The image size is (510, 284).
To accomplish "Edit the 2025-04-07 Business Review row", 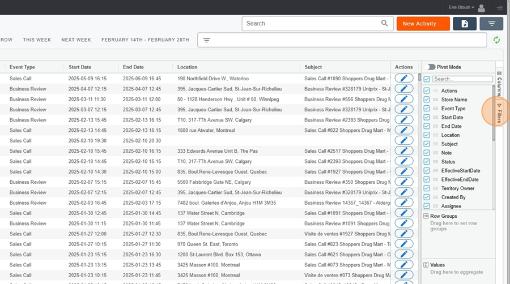I will click(404, 89).
